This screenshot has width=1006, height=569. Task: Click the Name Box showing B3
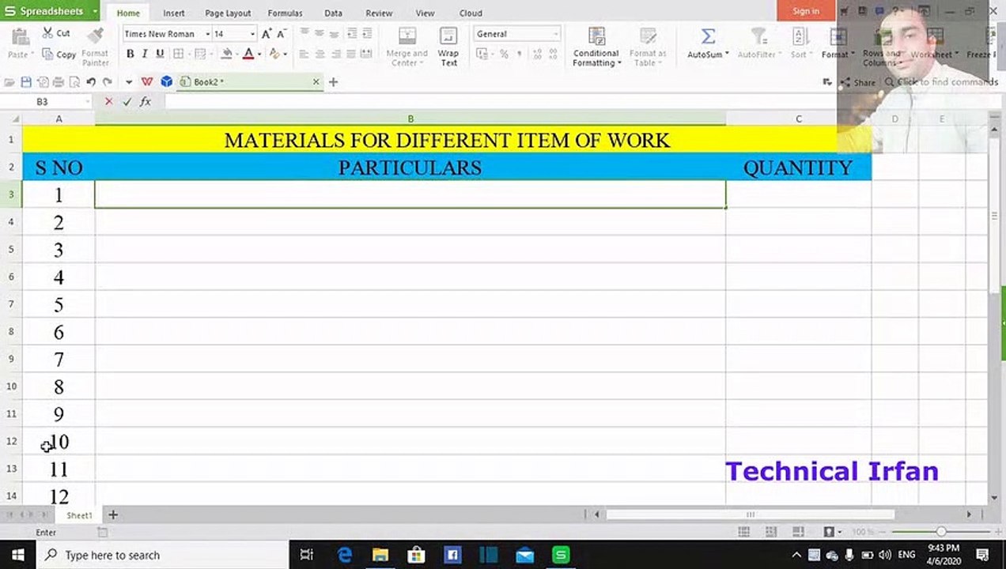[x=46, y=102]
